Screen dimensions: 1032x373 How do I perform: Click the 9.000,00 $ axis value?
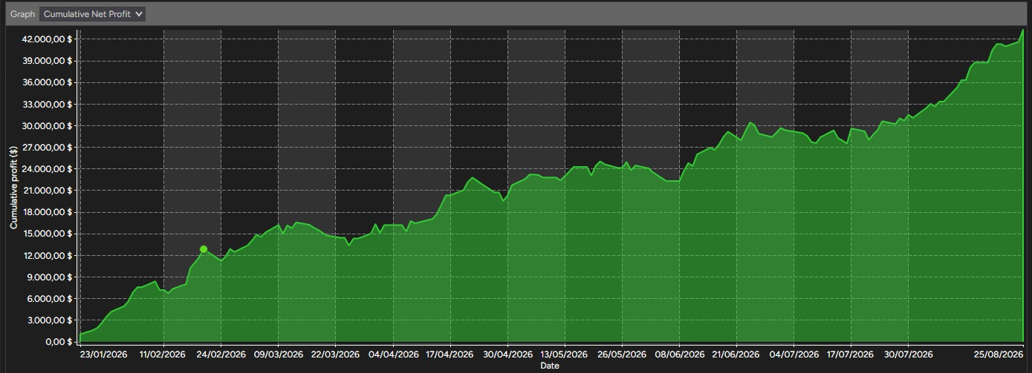[x=51, y=277]
